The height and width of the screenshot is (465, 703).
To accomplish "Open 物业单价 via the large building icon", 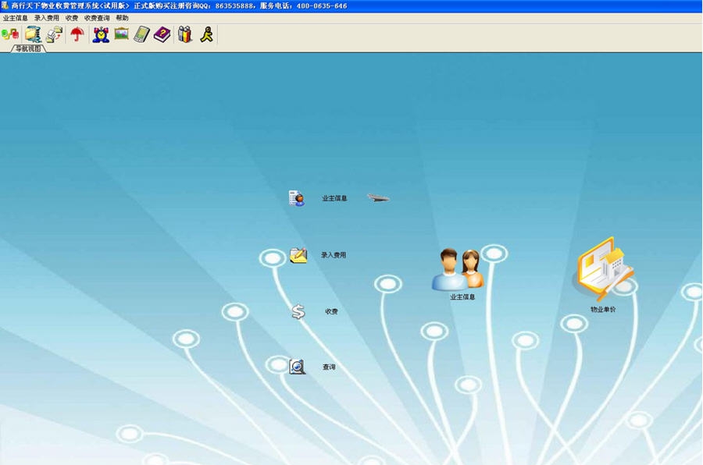I will coord(604,269).
